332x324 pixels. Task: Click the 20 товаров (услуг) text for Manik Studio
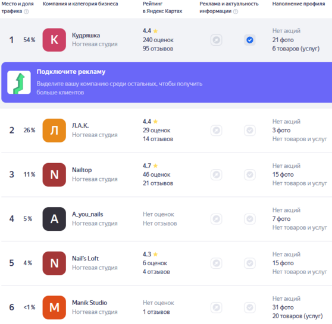297,316
